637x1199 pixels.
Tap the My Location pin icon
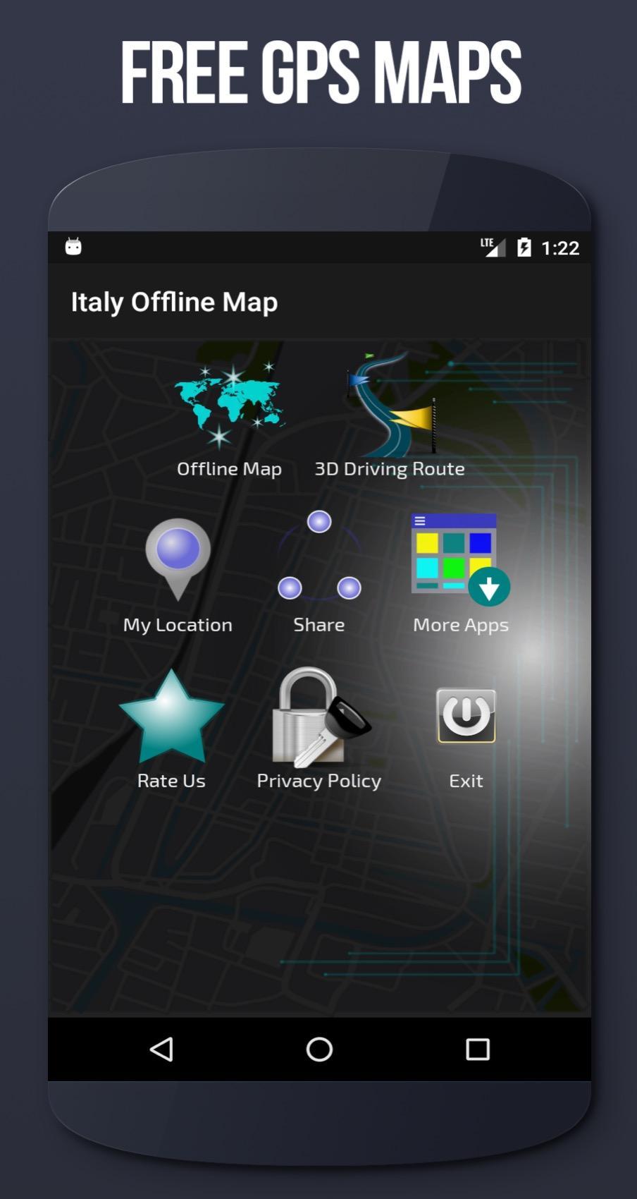(x=178, y=559)
